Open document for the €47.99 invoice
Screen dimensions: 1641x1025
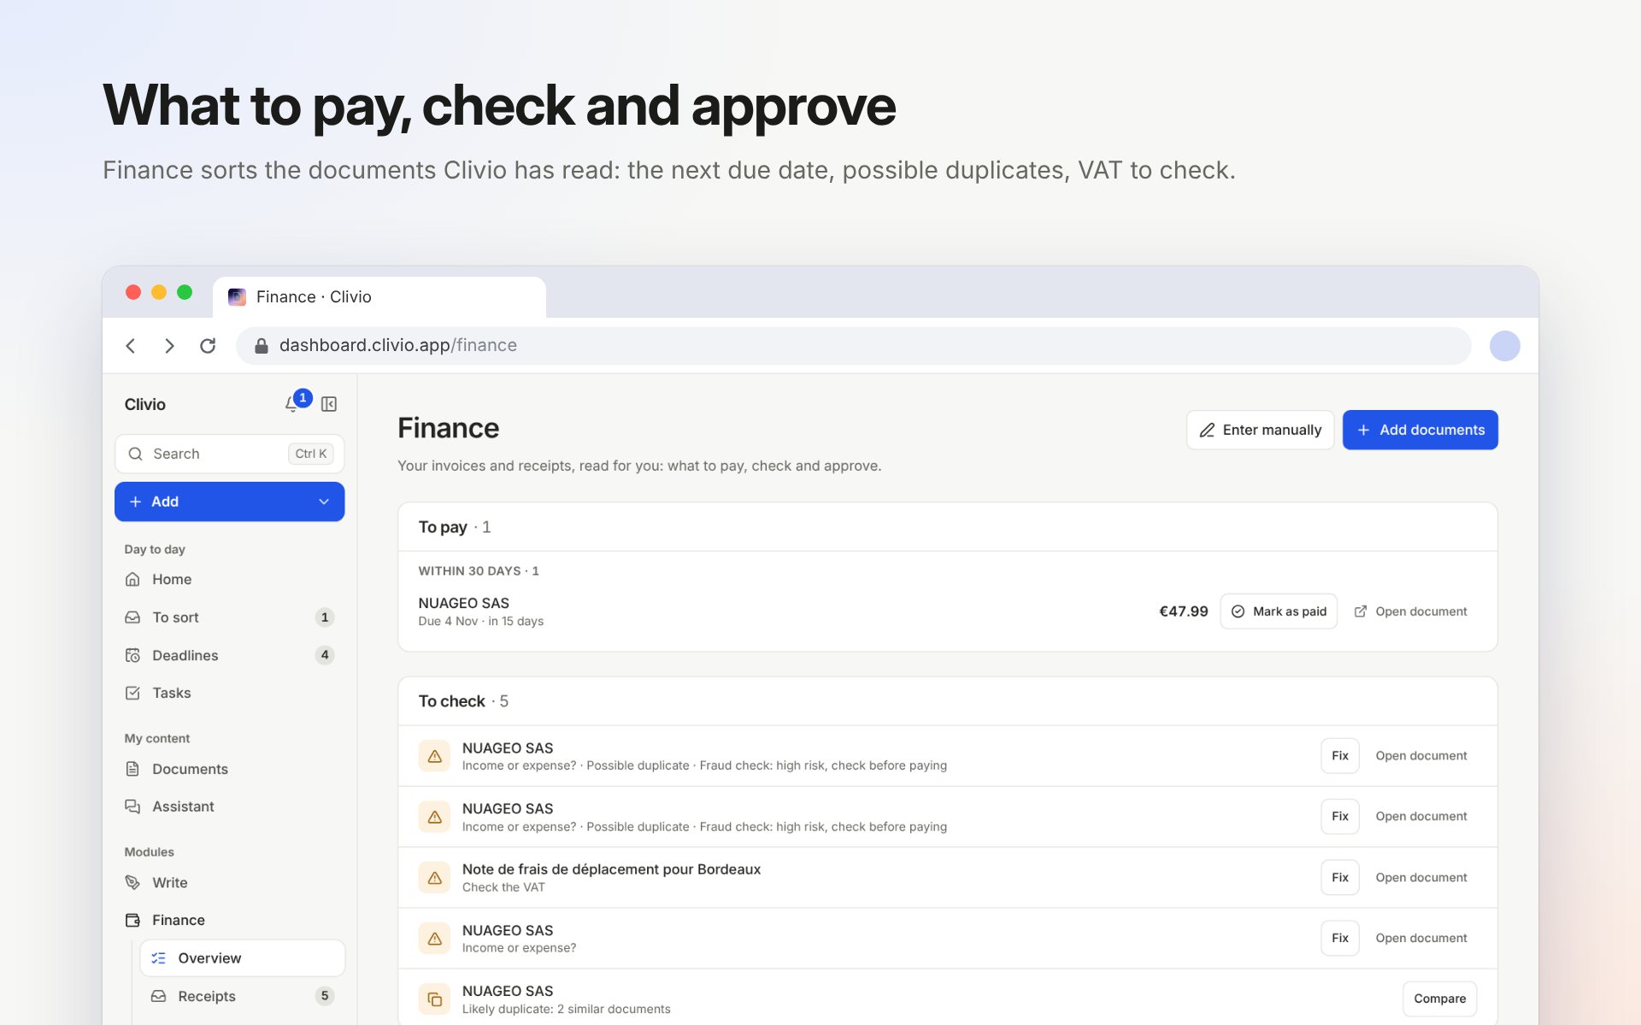[1411, 612]
